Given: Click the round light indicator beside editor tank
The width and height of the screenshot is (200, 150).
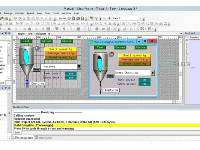Looking at the screenshot, I should (37, 48).
